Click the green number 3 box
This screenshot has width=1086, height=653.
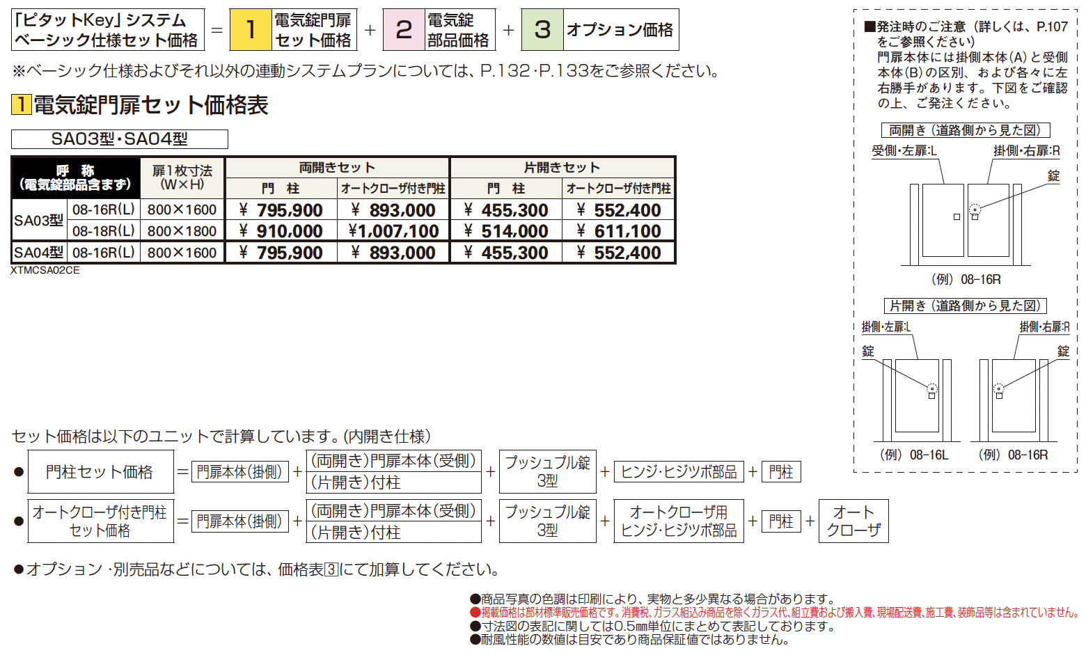[x=542, y=29]
